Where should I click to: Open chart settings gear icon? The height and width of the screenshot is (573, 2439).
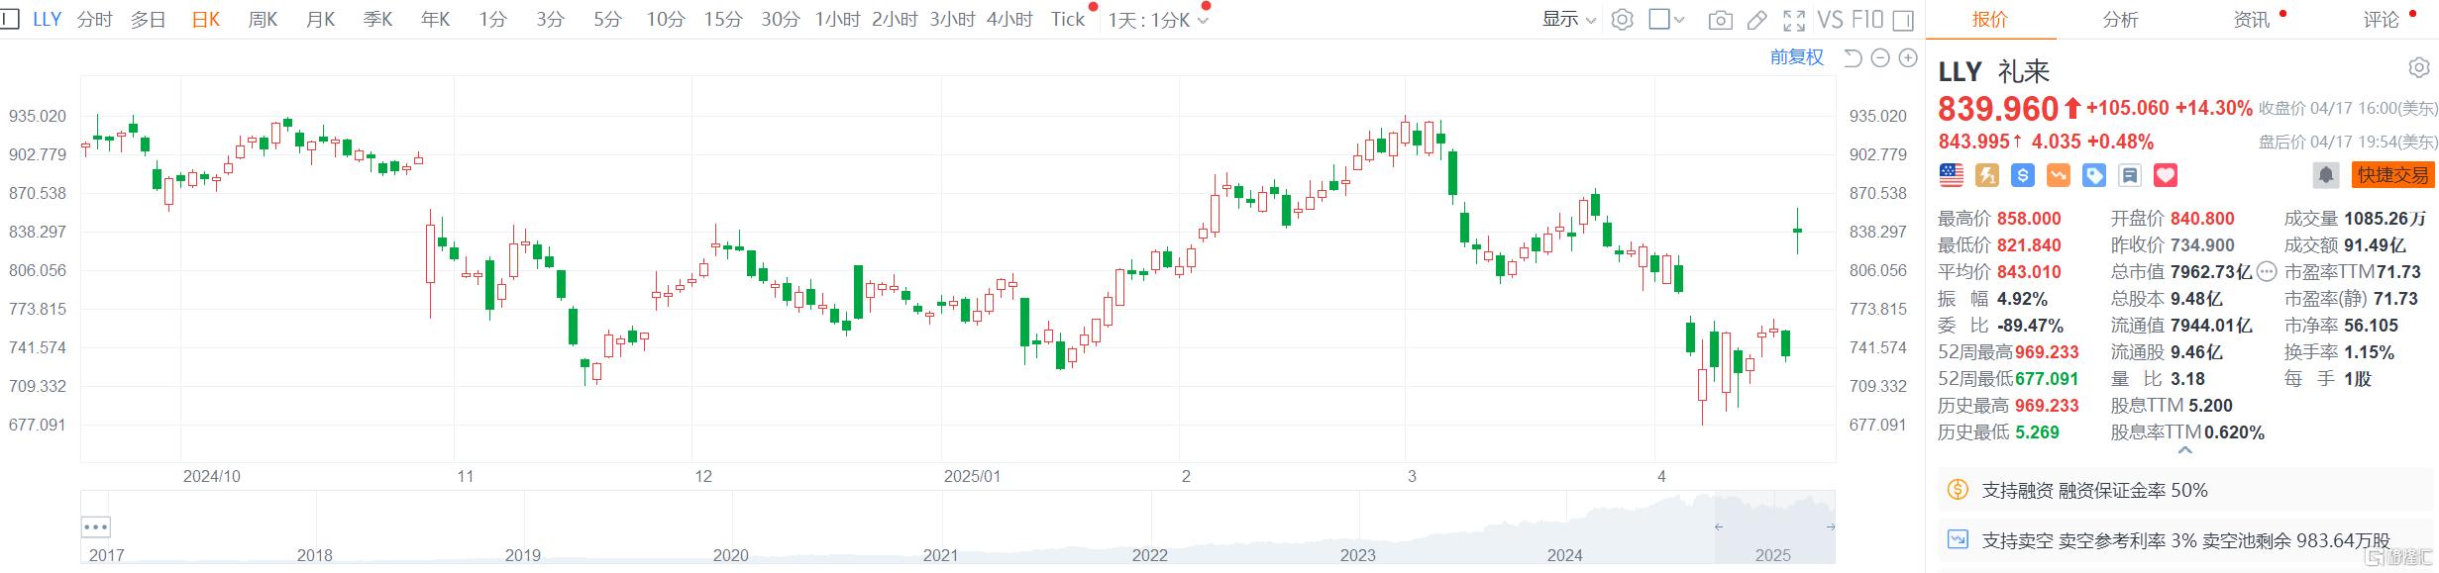[x=1622, y=20]
